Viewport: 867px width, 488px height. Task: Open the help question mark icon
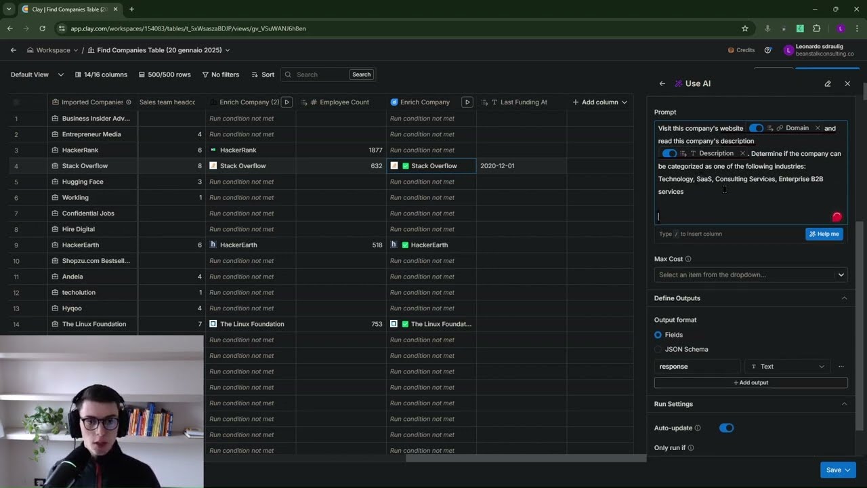pos(767,50)
